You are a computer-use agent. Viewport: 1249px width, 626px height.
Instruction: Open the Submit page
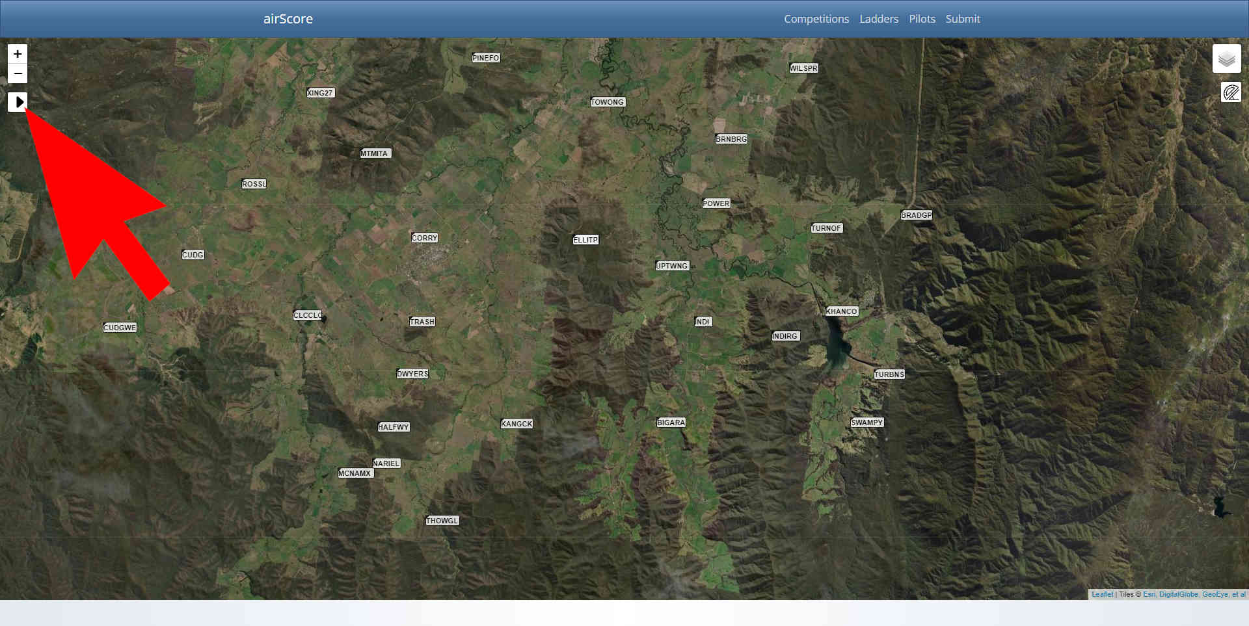(963, 19)
